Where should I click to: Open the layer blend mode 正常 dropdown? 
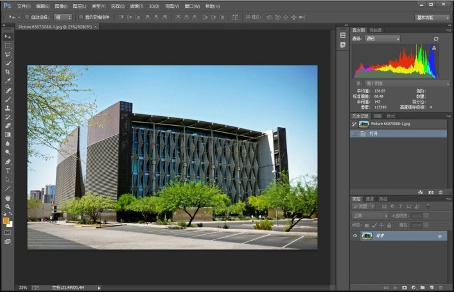pyautogui.click(x=370, y=216)
